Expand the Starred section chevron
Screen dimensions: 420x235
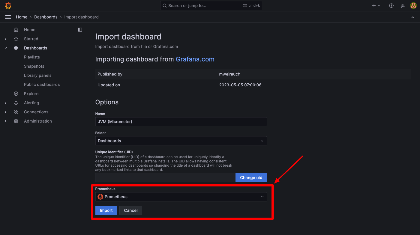pyautogui.click(x=6, y=39)
